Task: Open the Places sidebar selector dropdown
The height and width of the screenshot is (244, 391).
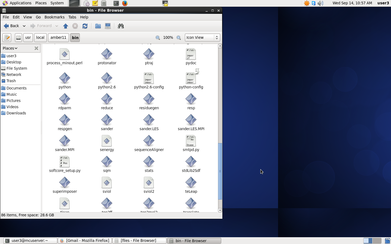Action: click(x=10, y=48)
